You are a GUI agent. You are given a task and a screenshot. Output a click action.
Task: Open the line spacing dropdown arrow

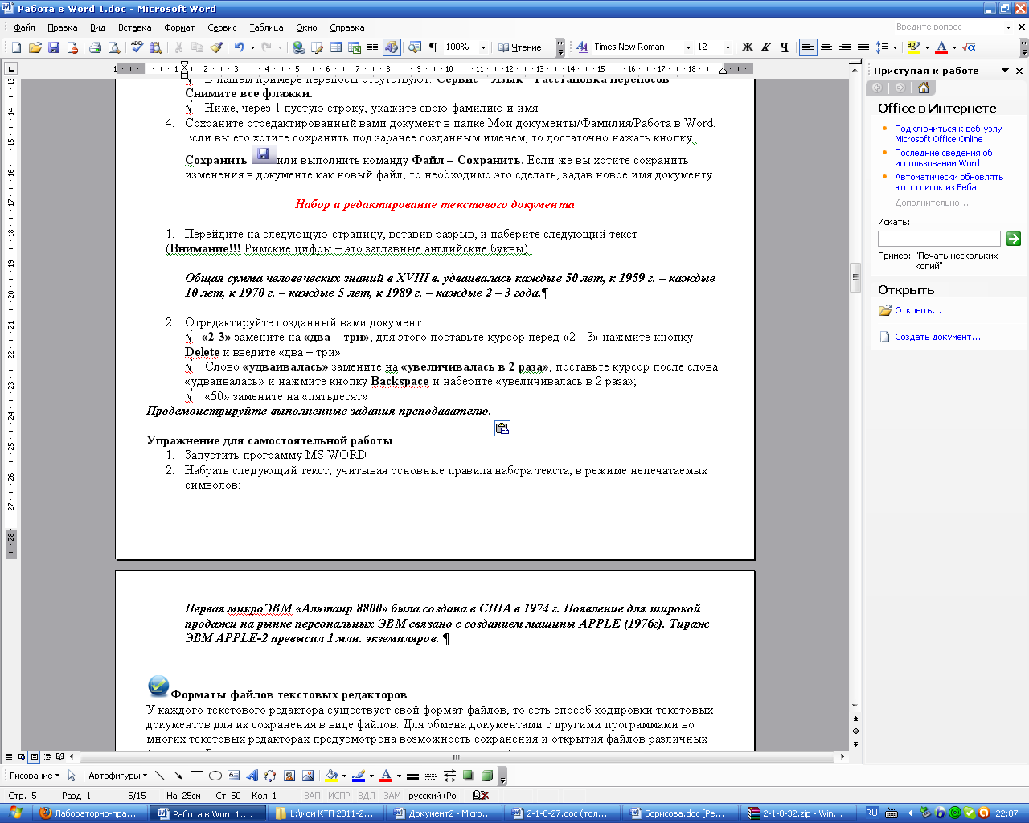pyautogui.click(x=896, y=47)
